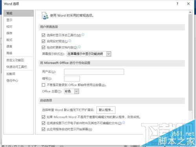Click info icon next to 阅读视图 option
This screenshot has width=196, height=147.
coord(123,123)
